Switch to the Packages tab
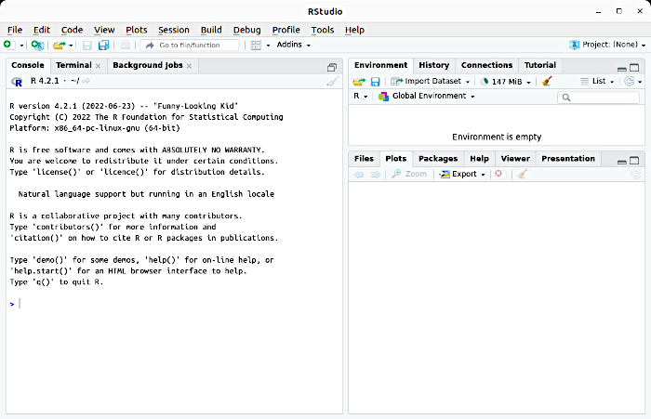 coord(438,159)
